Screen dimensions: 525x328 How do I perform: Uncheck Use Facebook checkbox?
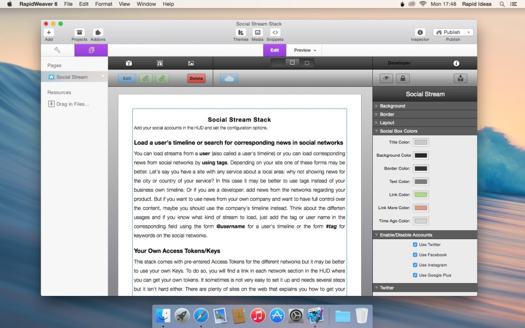pyautogui.click(x=415, y=255)
